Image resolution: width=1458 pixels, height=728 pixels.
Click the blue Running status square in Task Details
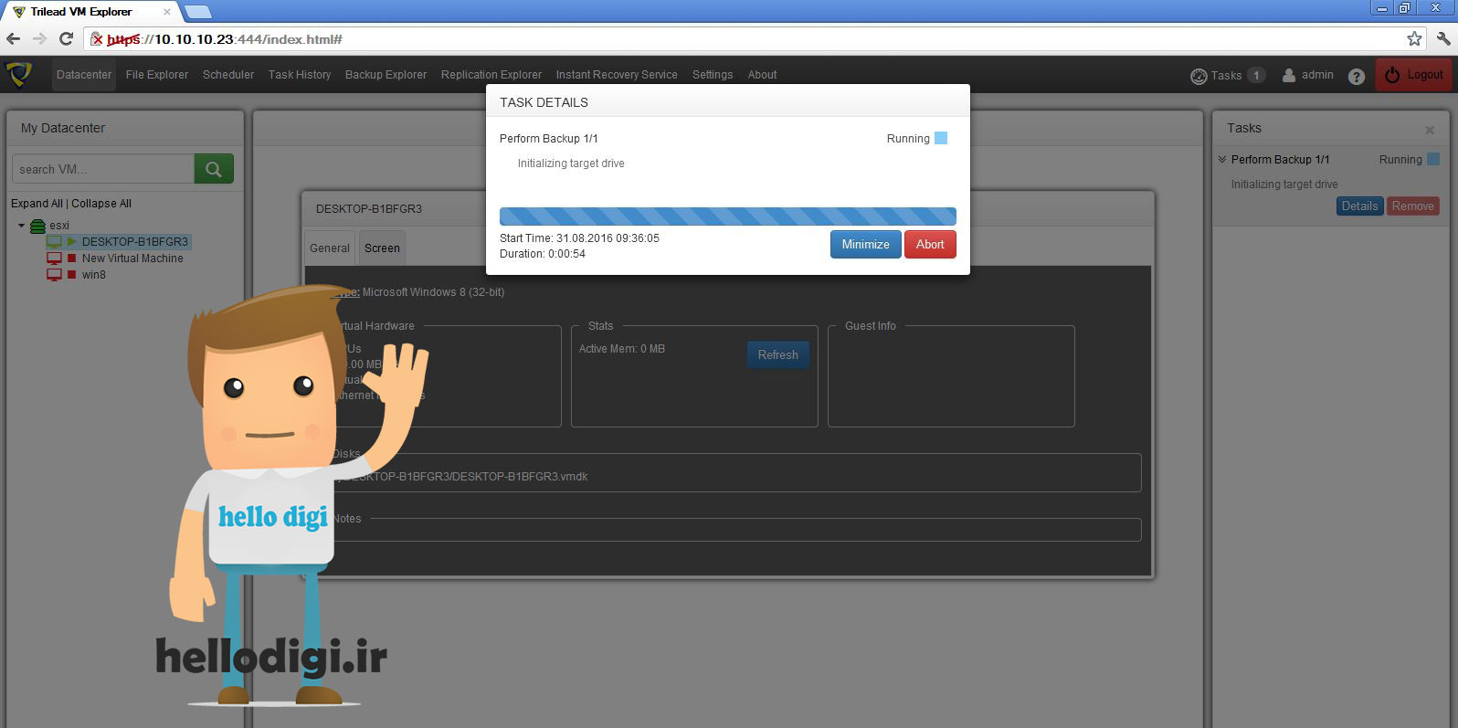[941, 138]
